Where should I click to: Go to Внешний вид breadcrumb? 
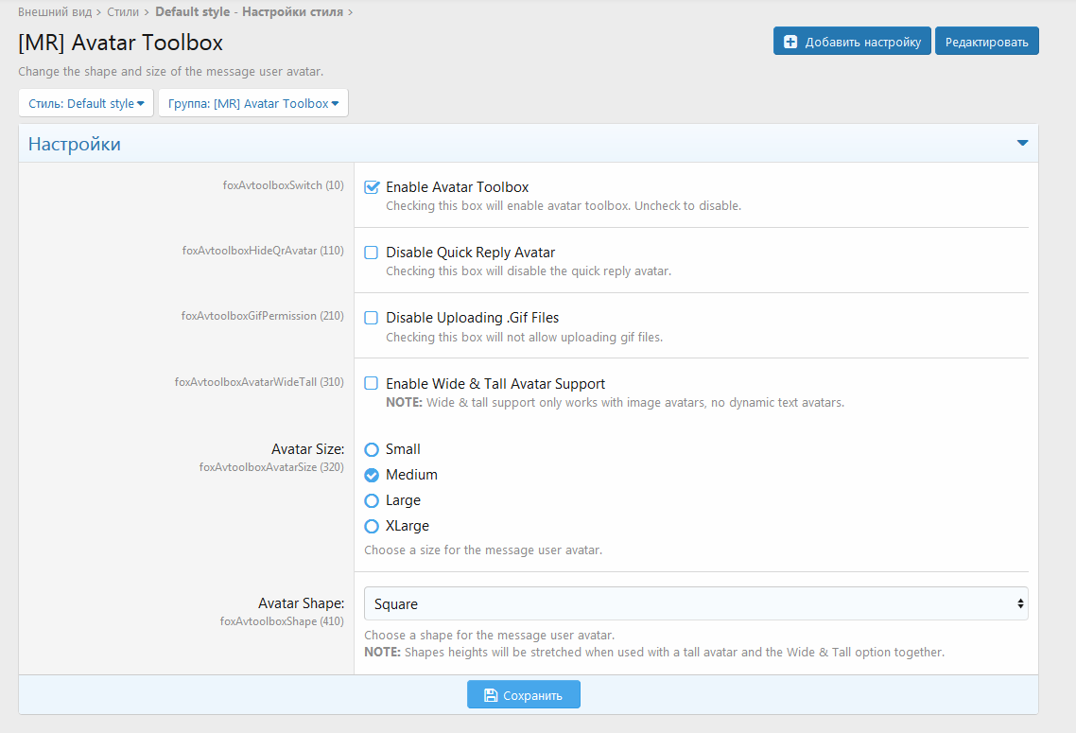(x=55, y=12)
